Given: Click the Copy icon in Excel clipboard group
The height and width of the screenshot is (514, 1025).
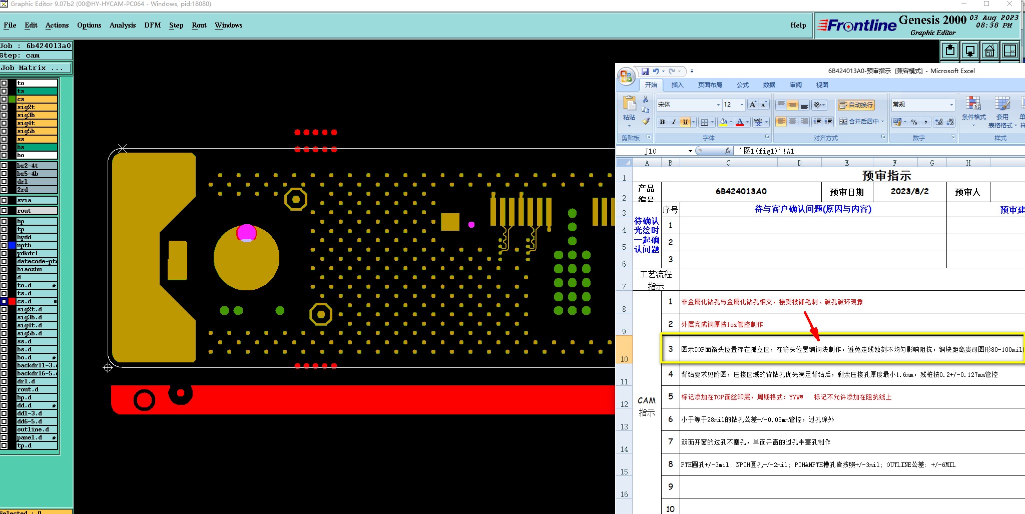Looking at the screenshot, I should pyautogui.click(x=646, y=110).
